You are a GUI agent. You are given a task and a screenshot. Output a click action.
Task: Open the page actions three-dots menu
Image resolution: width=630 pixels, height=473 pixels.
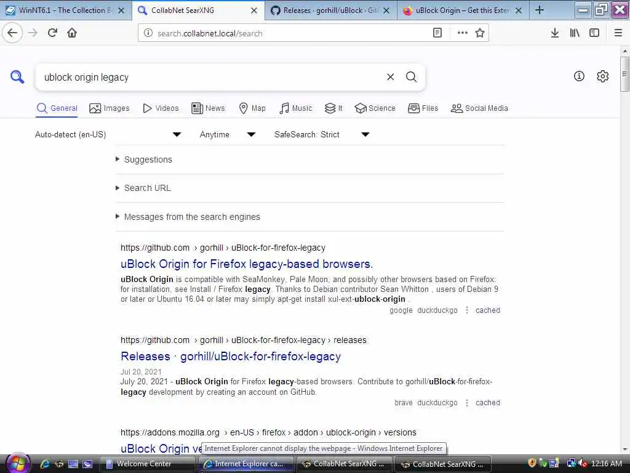463,33
